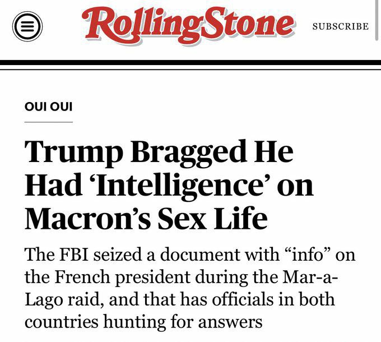This screenshot has width=381, height=342.
Task: Click the thick black divider under the header
Action: tap(190, 62)
